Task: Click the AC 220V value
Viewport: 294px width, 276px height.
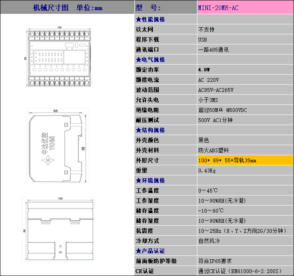Action: click(x=208, y=80)
